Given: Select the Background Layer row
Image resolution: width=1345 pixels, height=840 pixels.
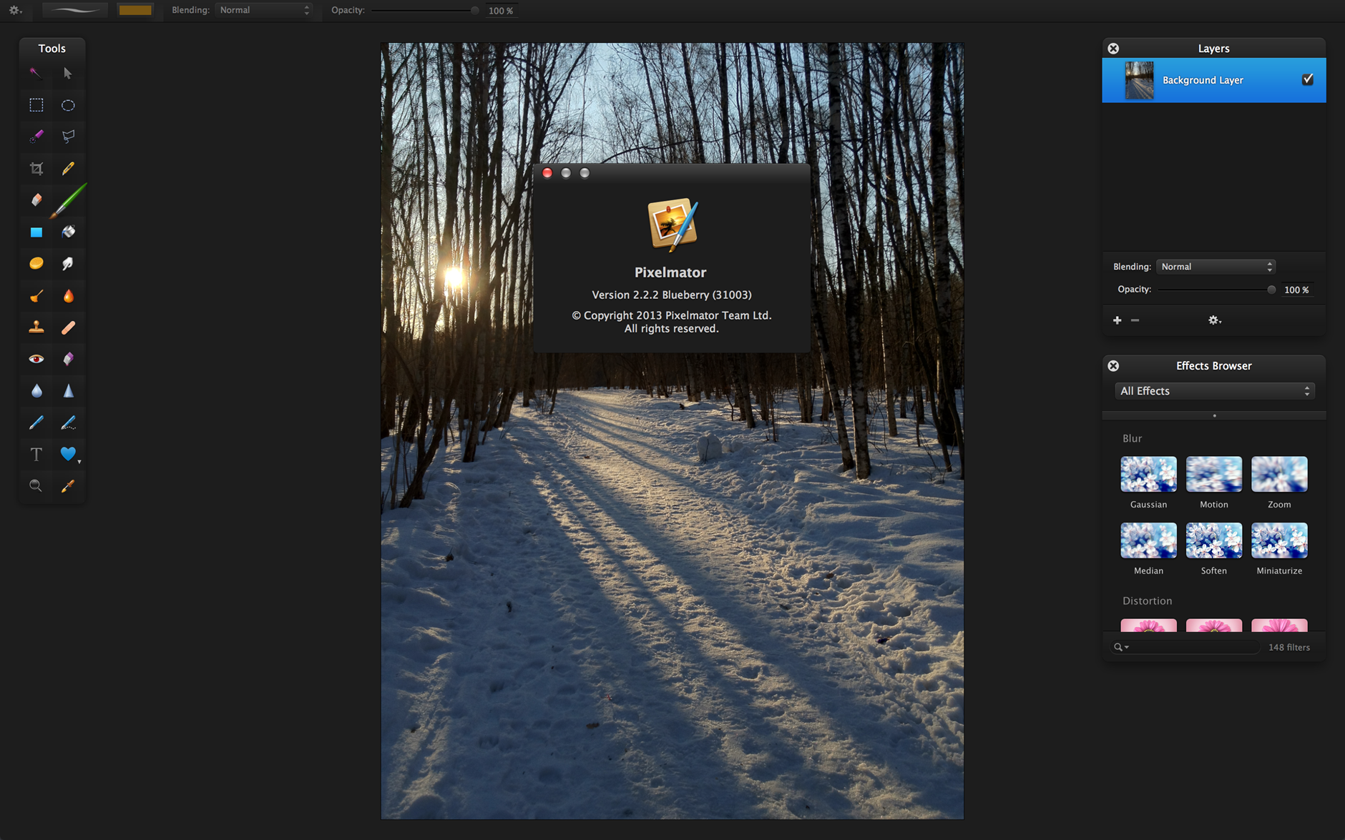Looking at the screenshot, I should (1213, 80).
